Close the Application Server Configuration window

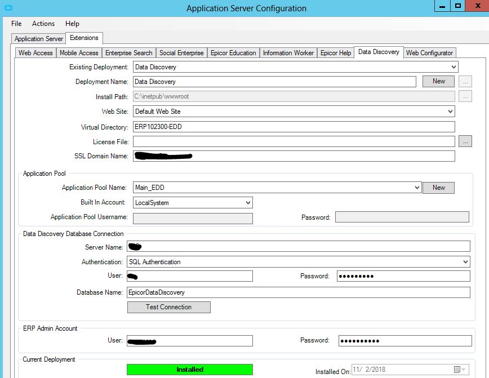(477, 6)
